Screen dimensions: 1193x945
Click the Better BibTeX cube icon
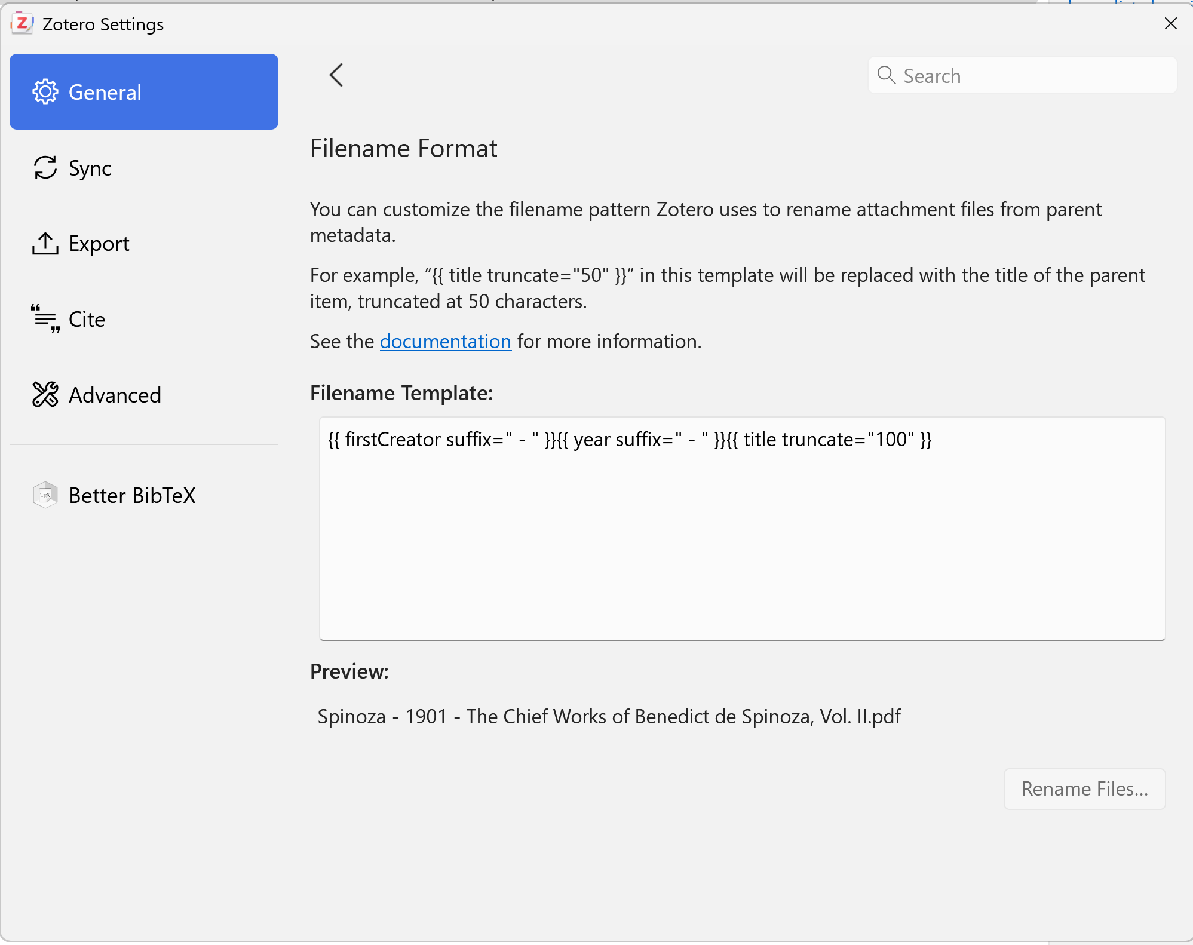[x=45, y=495]
